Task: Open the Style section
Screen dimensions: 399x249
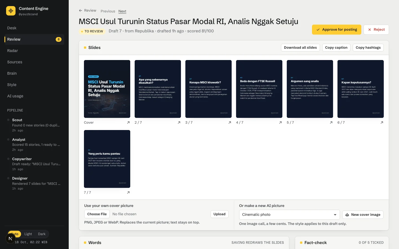Action: click(34, 85)
